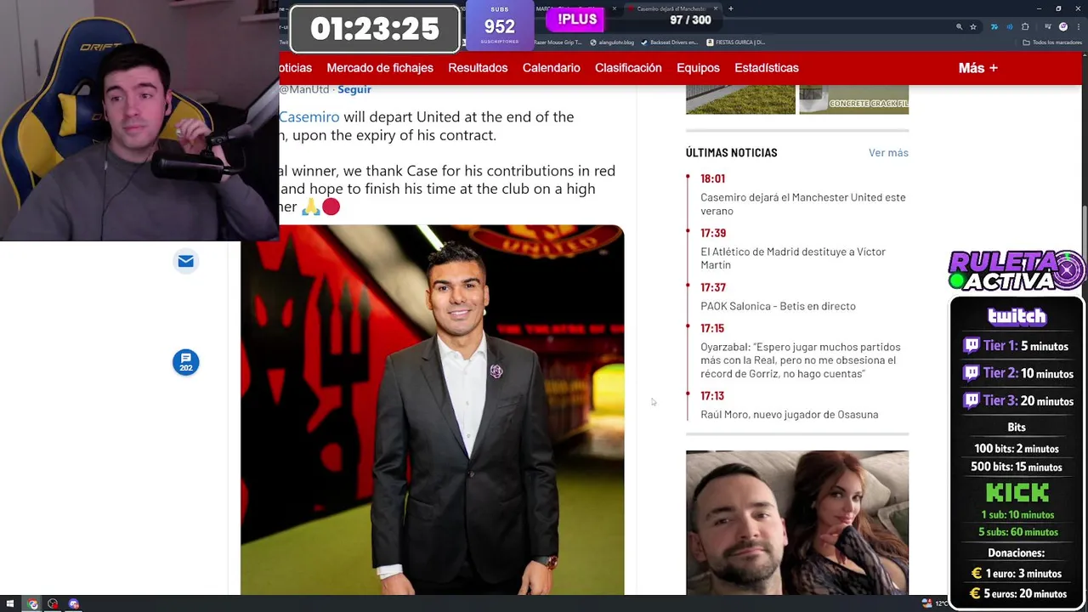Click the Backseat Drivers bookmark
This screenshot has height=612, width=1088.
pos(669,42)
